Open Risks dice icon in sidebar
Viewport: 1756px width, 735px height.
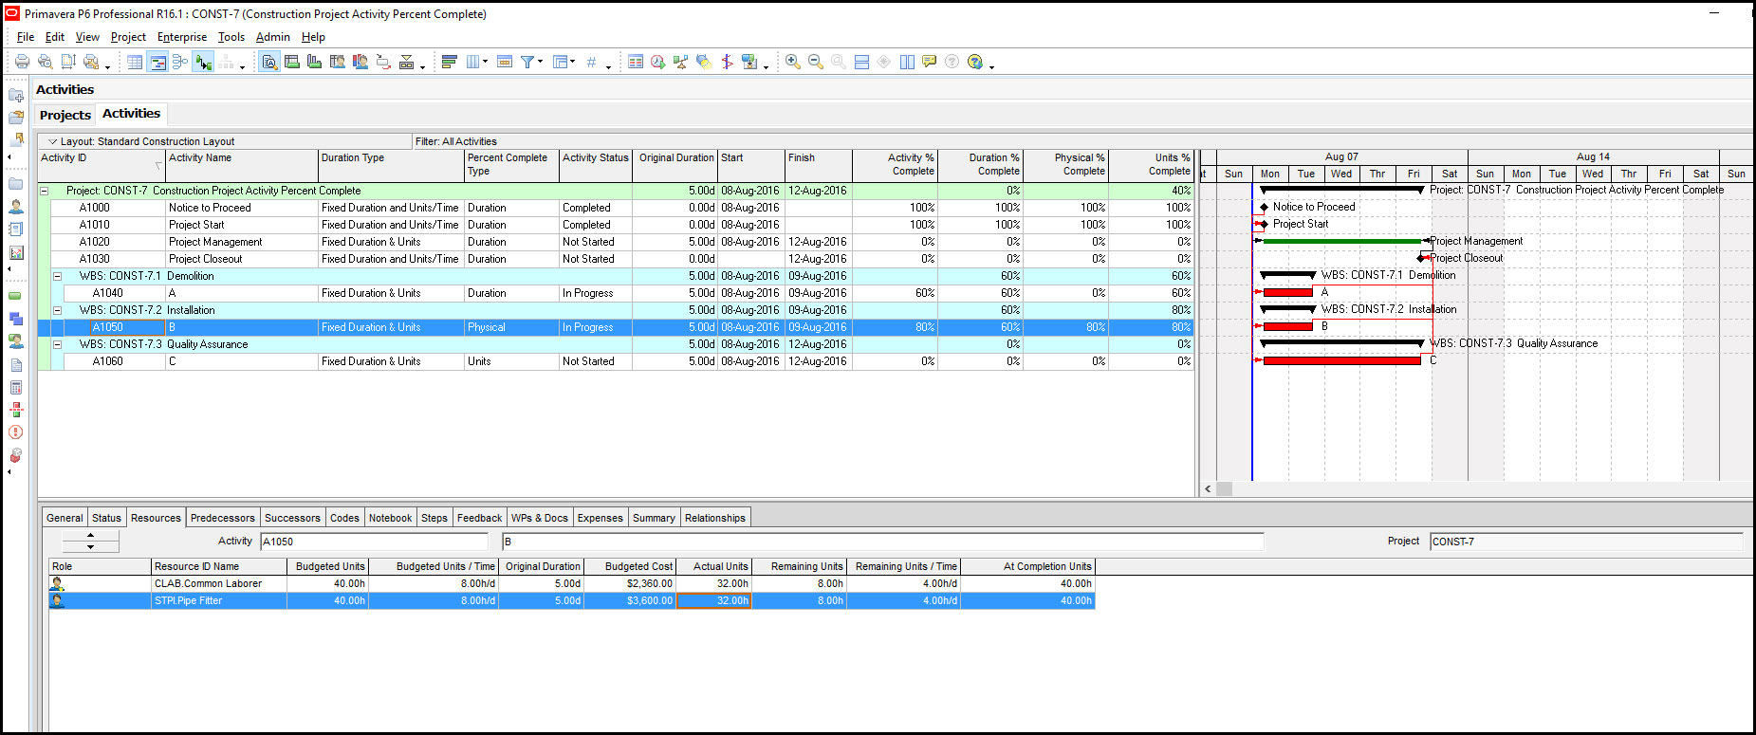16,455
